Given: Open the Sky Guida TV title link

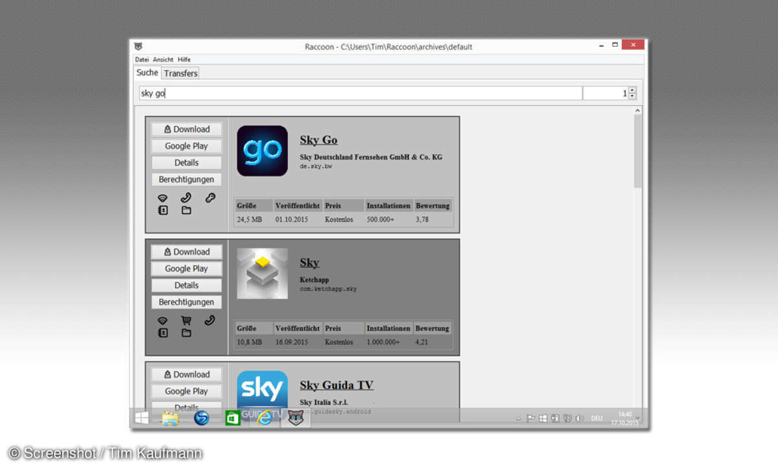Looking at the screenshot, I should pos(336,385).
